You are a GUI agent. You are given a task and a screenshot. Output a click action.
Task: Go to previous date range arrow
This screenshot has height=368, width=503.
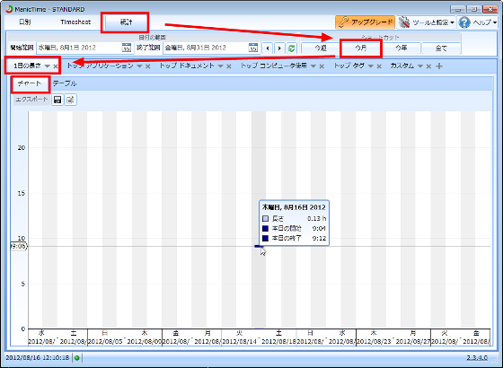tap(268, 48)
